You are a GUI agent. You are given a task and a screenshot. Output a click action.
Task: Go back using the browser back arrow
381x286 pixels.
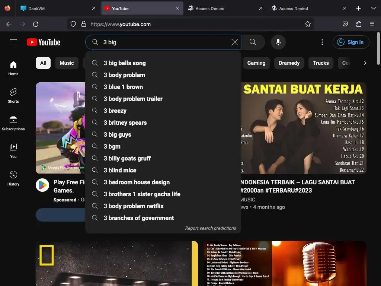click(9, 24)
